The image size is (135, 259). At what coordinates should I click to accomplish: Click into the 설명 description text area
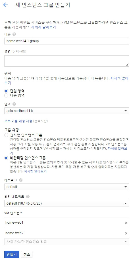pyautogui.click(x=67, y=61)
